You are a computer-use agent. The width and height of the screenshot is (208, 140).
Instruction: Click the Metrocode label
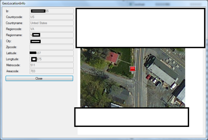coord(13,65)
